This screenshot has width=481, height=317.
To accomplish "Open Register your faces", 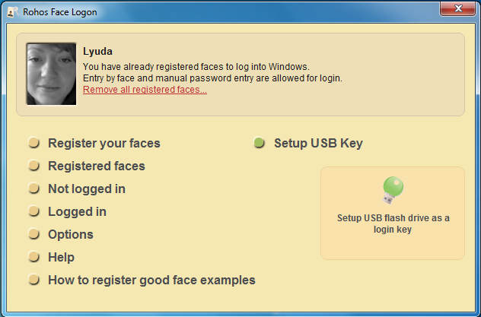I will click(104, 143).
